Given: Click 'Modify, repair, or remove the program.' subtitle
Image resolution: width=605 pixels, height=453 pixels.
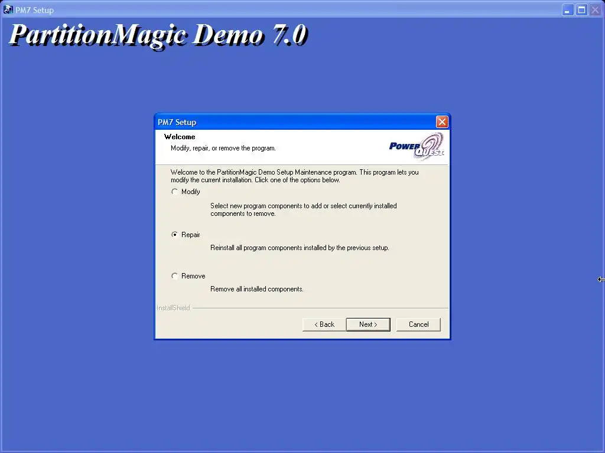Looking at the screenshot, I should 223,148.
